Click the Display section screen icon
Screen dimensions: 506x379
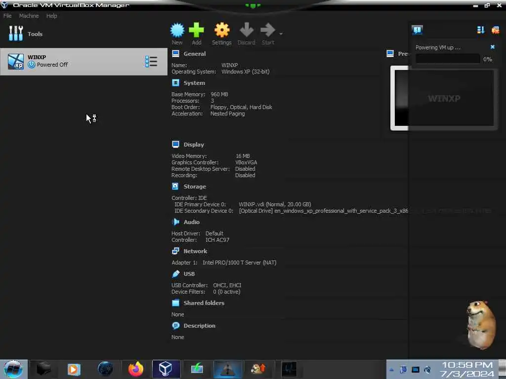pos(175,145)
